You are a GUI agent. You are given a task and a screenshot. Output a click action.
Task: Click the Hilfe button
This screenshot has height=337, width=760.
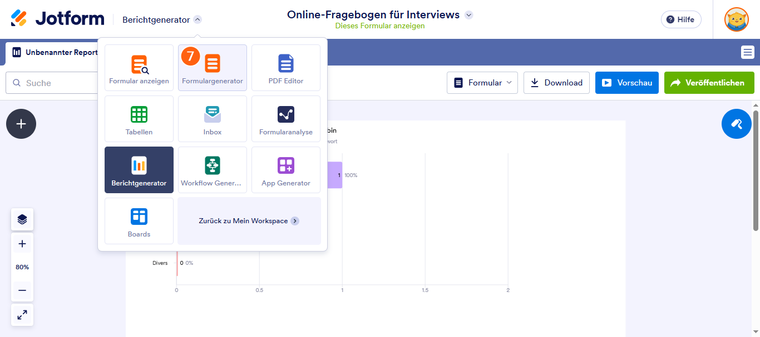pos(681,19)
